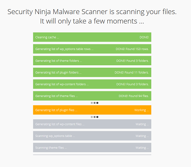Select the wp-content folders list row

click(92, 84)
